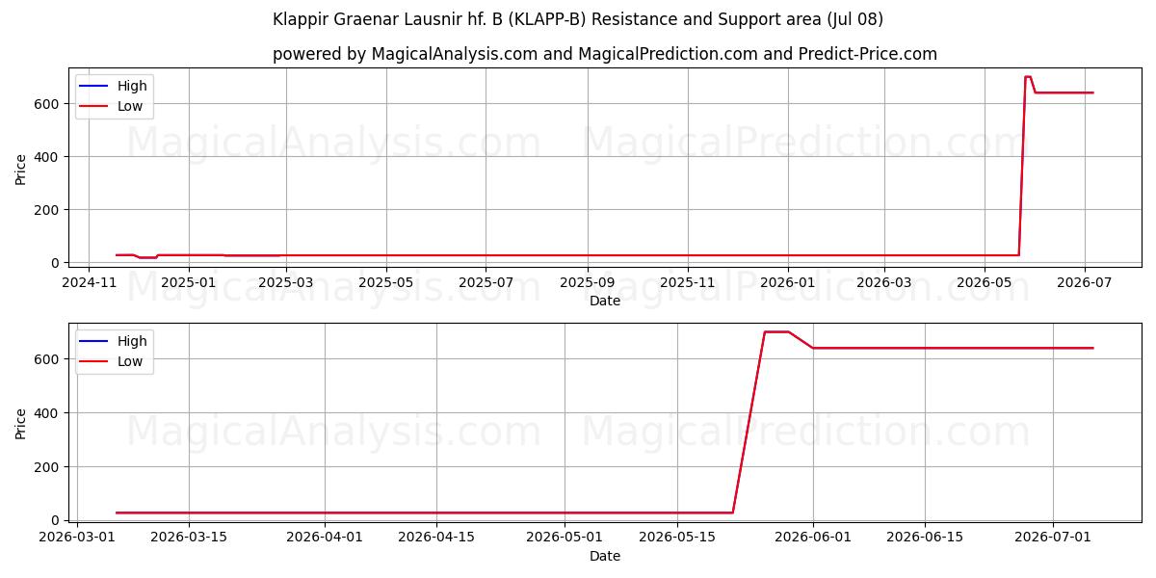Screen dimensions: 1156x578
Task: Click top chart x-axis label '2026-05'
Action: pos(984,282)
